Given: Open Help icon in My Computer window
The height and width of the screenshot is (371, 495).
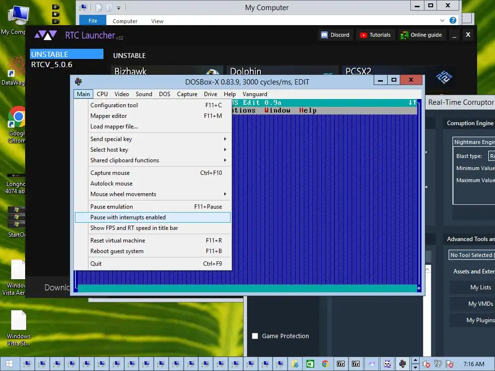Looking at the screenshot, I should point(452,20).
